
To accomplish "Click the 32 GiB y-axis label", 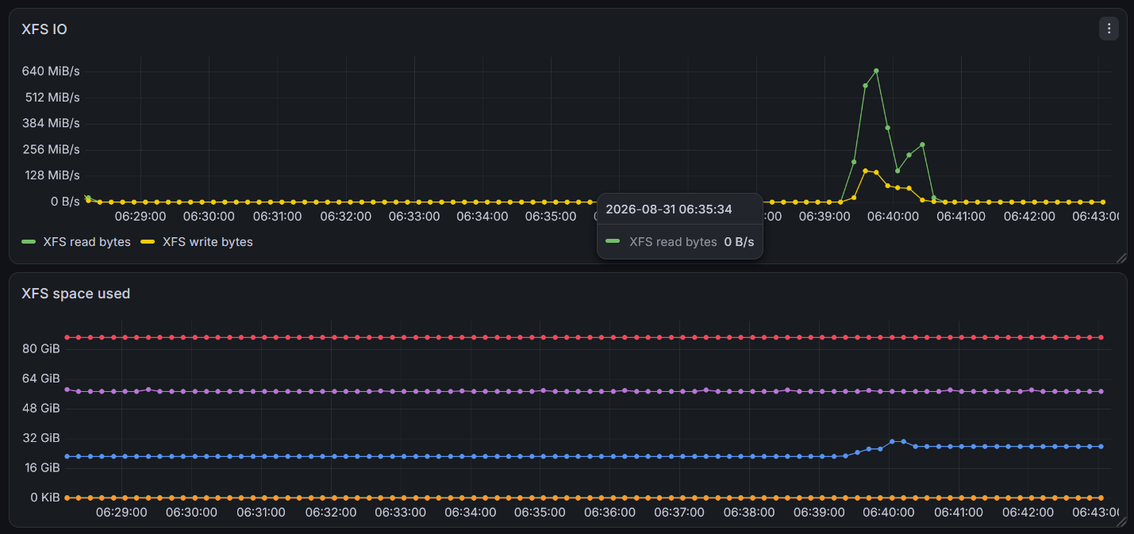I will click(x=42, y=438).
